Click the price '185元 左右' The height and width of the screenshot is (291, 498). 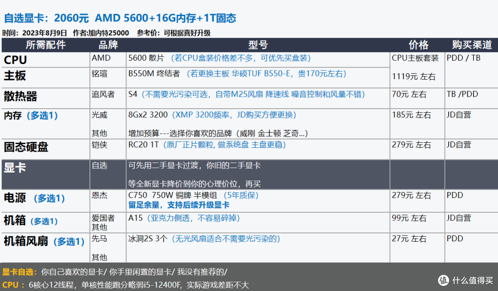click(411, 115)
